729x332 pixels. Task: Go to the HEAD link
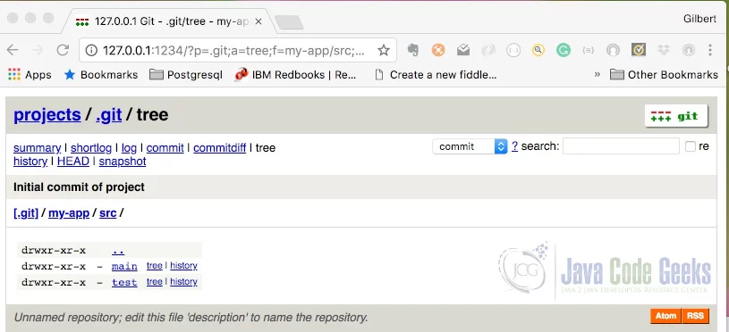(x=73, y=162)
